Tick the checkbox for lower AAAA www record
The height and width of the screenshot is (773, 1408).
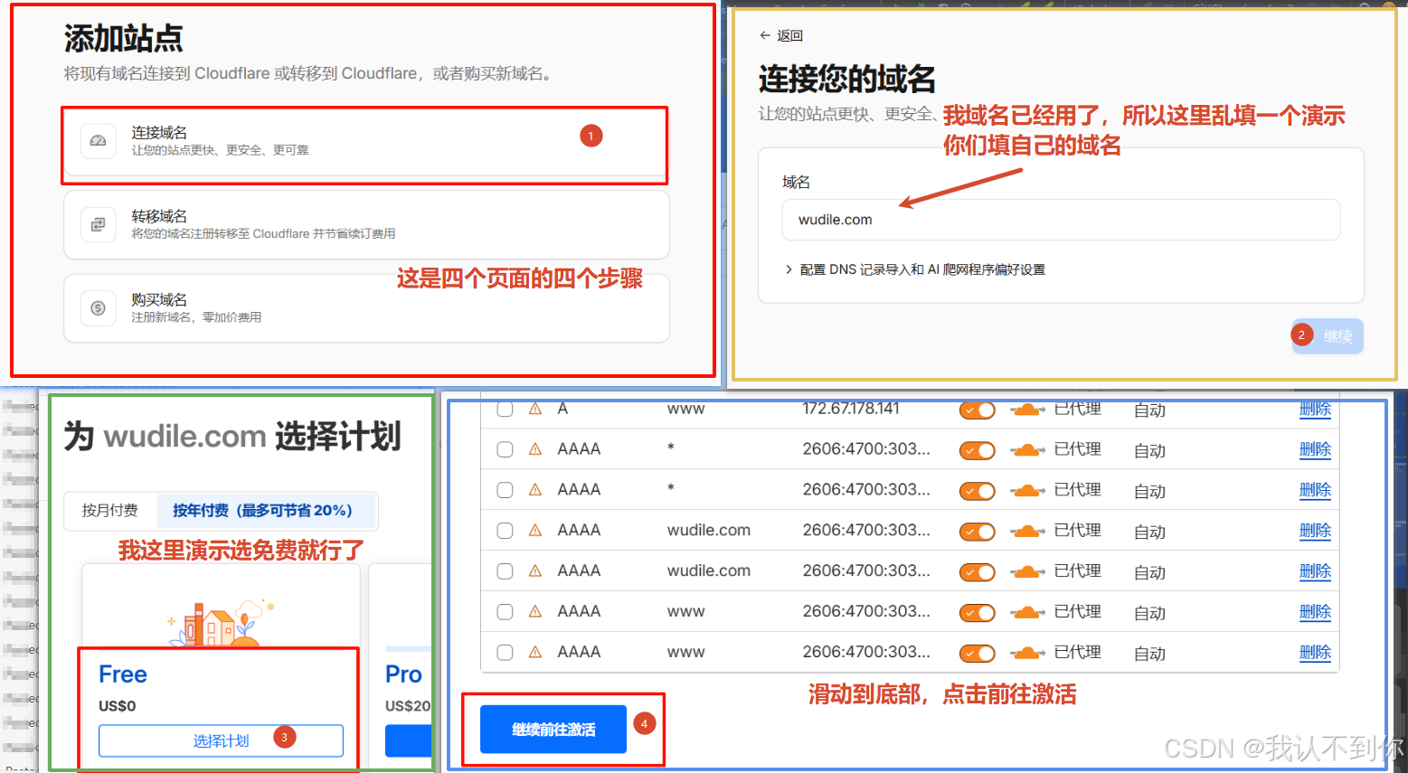pyautogui.click(x=506, y=653)
